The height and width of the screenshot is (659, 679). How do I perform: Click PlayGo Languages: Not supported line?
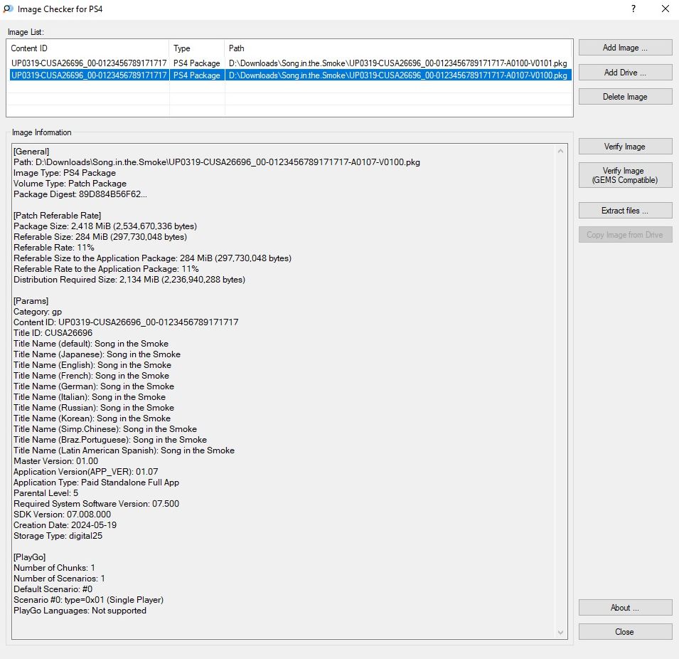[80, 611]
